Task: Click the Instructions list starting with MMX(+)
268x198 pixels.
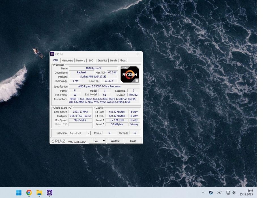Action: point(104,100)
